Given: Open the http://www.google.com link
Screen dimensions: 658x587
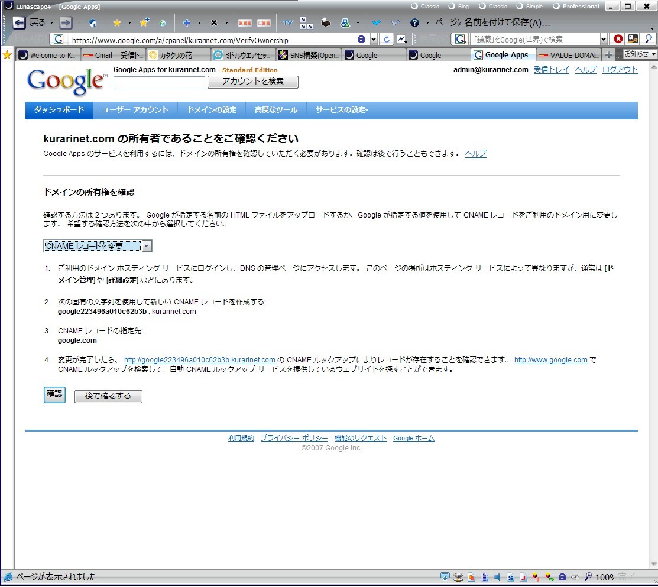Looking at the screenshot, I should pos(551,360).
